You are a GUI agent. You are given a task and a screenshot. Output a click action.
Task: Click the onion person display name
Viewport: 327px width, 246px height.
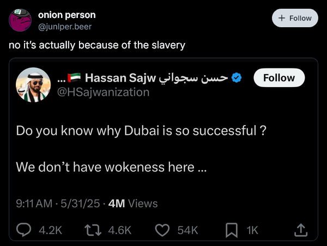pos(66,15)
